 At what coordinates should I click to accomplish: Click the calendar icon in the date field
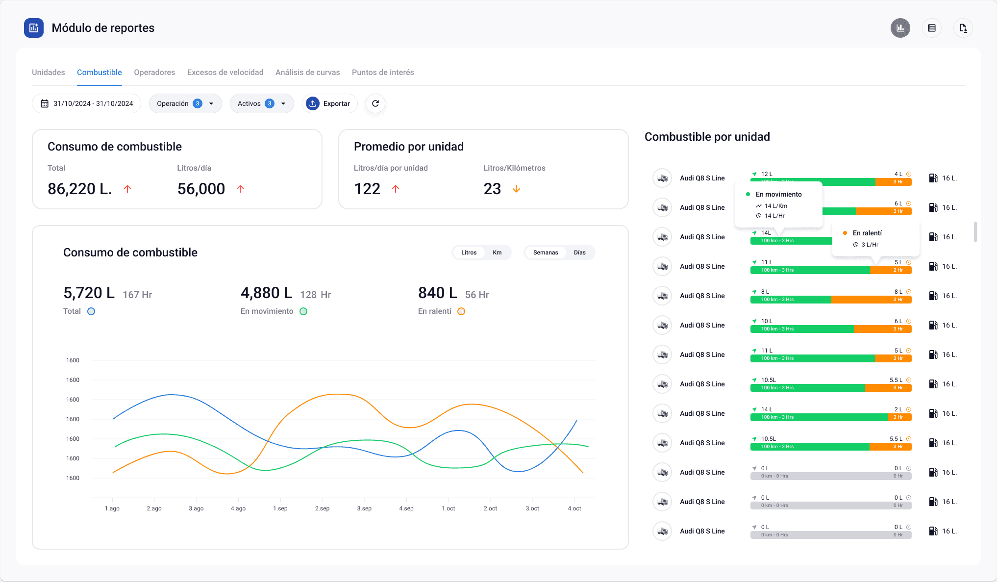[45, 103]
